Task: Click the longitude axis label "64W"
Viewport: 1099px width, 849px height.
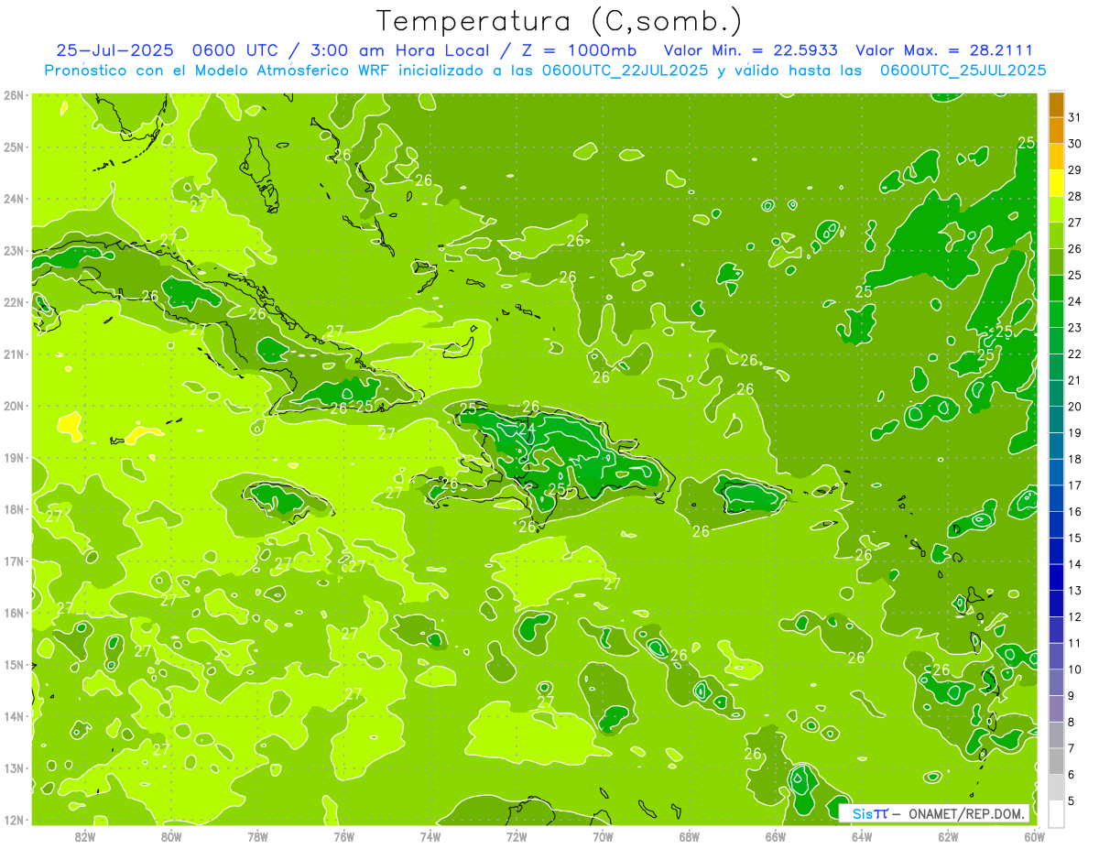Action: [x=862, y=836]
